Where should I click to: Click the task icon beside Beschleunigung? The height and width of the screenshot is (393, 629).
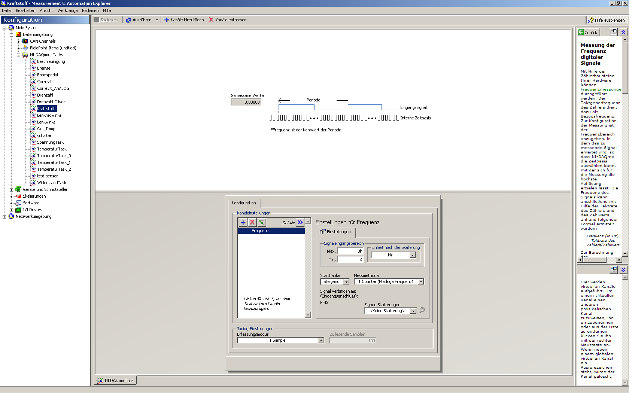(x=33, y=61)
